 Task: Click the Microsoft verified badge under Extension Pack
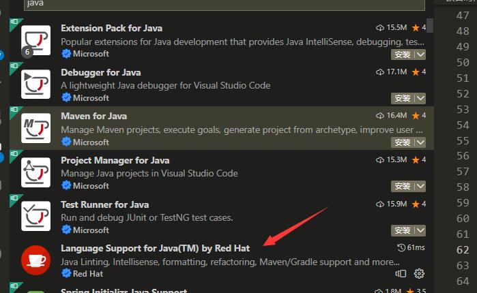pyautogui.click(x=66, y=54)
